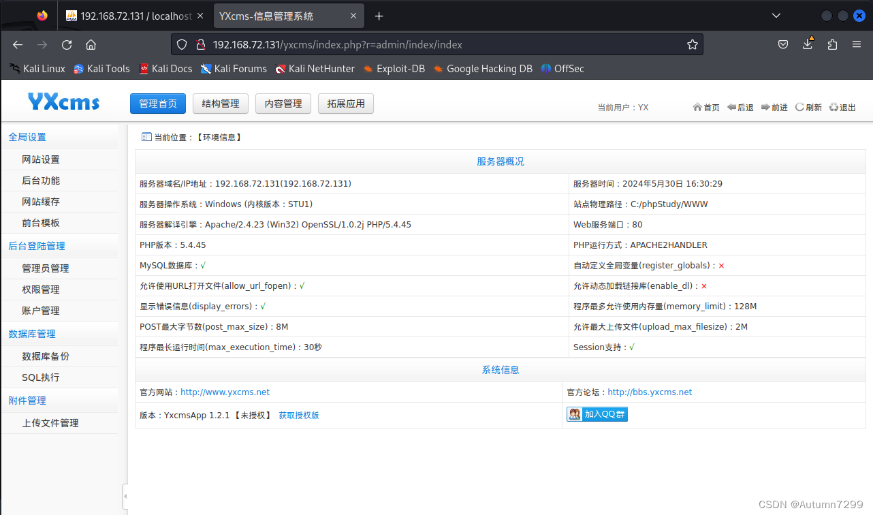Image resolution: width=873 pixels, height=515 pixels.
Task: Click the shield tracking protection icon
Action: [182, 45]
